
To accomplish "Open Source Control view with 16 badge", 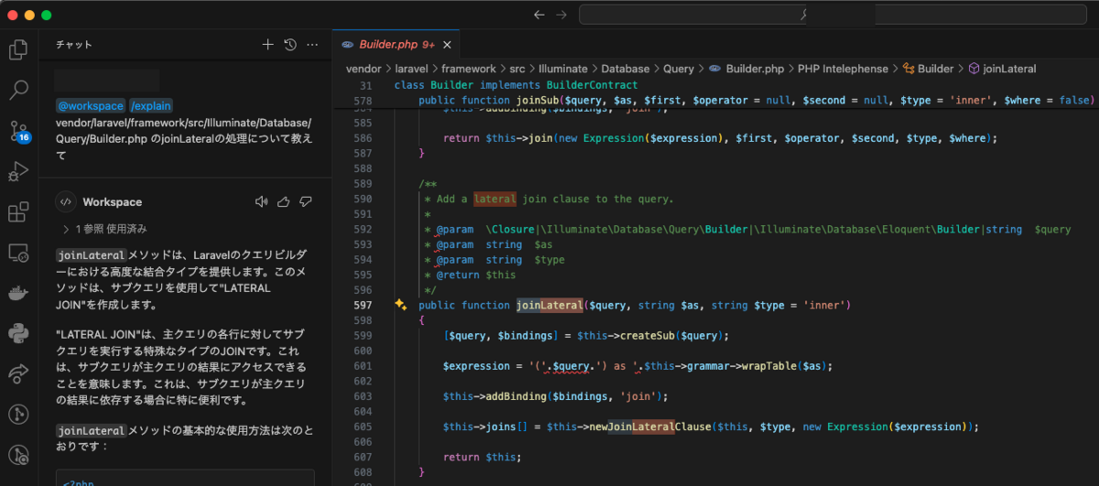I will (x=18, y=130).
